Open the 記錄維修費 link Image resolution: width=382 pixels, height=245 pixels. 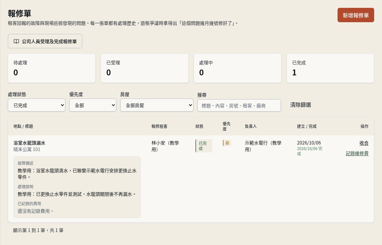(357, 153)
